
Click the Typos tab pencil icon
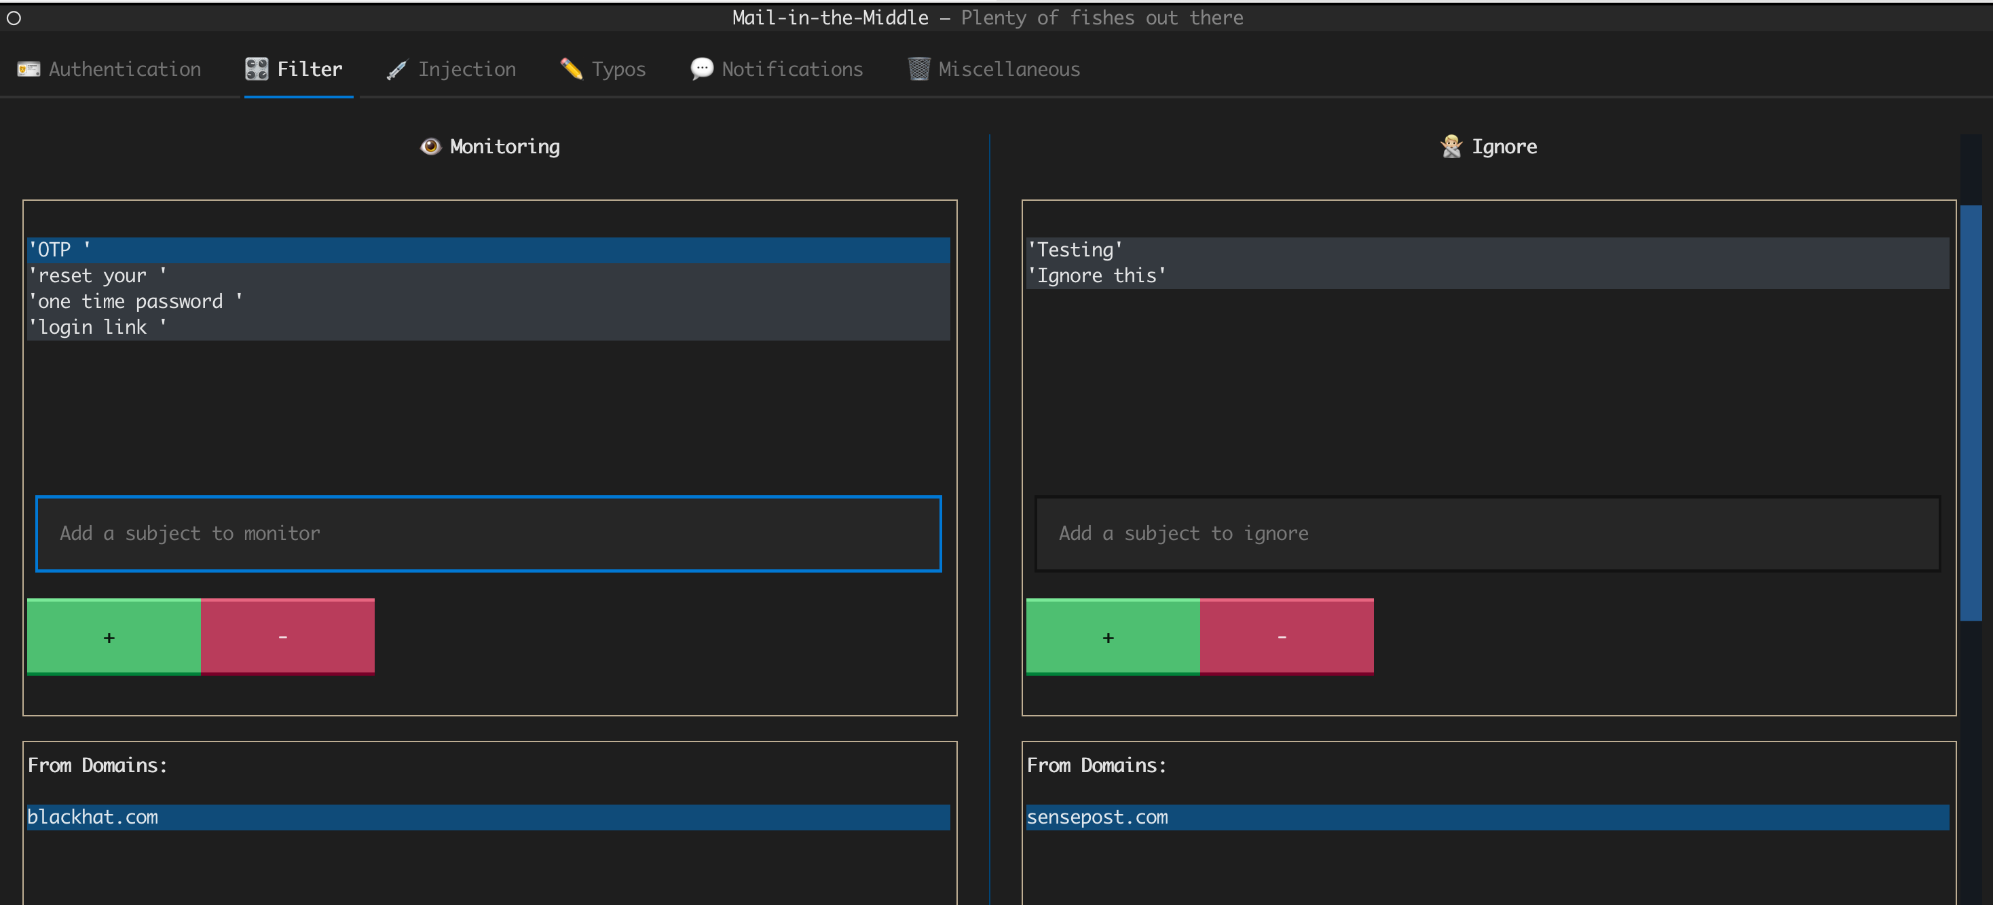[x=571, y=69]
